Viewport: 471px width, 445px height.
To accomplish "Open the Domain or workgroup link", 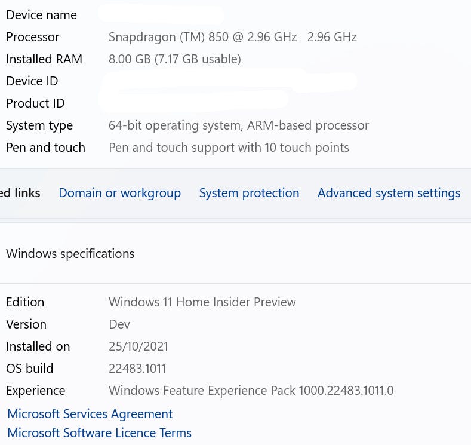I will tap(119, 193).
